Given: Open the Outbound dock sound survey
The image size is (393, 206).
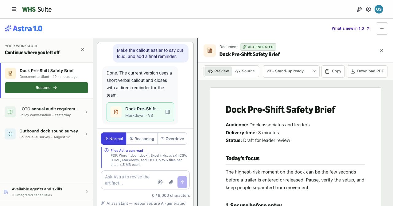Looking at the screenshot, I should [x=46, y=134].
